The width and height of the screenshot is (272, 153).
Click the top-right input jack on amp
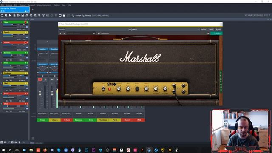[x=184, y=85]
